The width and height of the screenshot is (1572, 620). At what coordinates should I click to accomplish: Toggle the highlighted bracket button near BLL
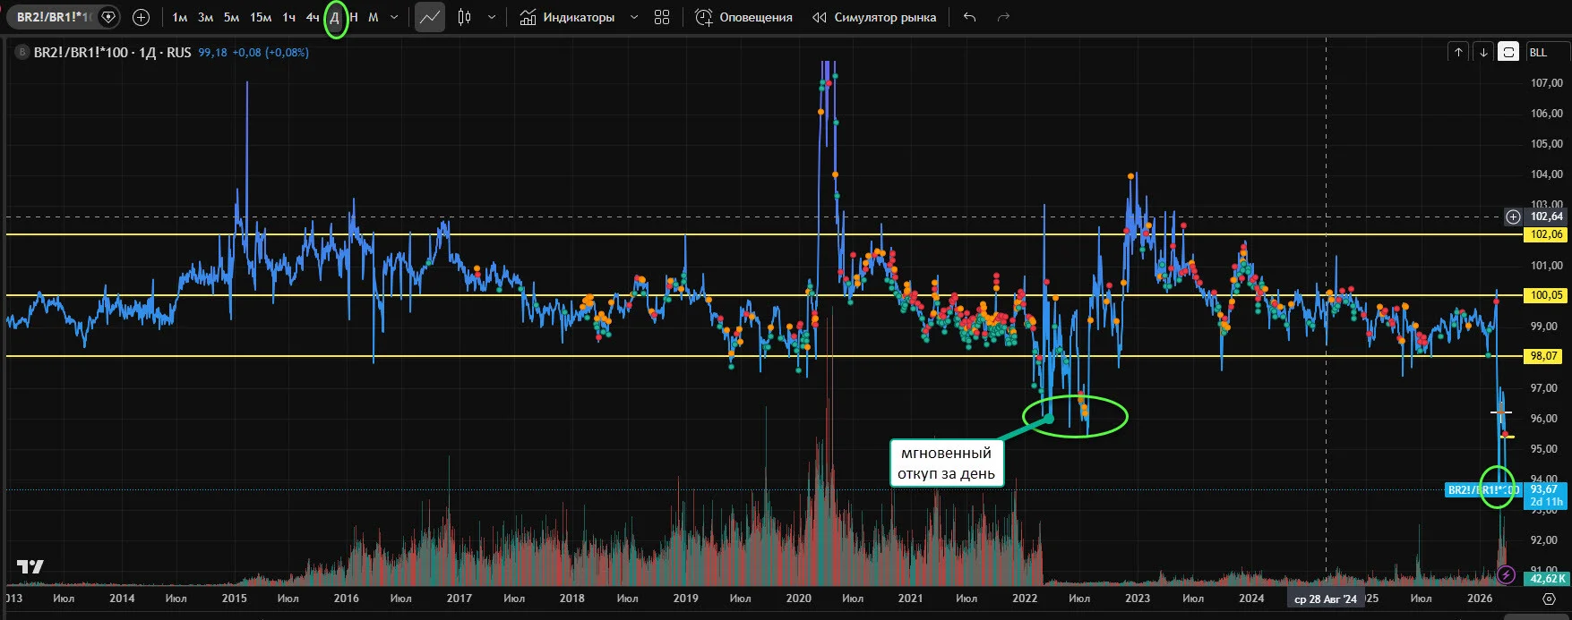pos(1508,52)
